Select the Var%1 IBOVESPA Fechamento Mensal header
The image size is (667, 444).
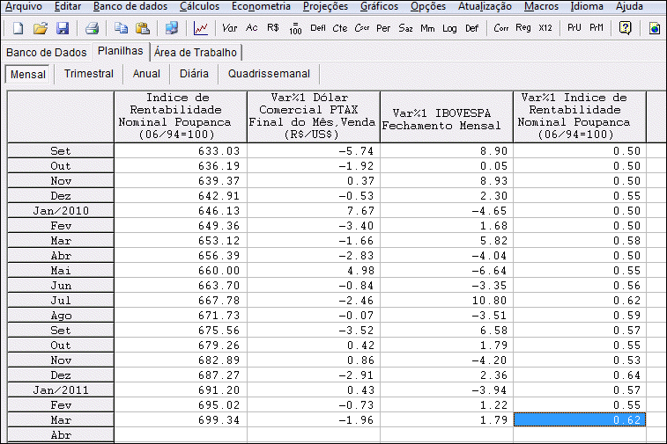447,116
